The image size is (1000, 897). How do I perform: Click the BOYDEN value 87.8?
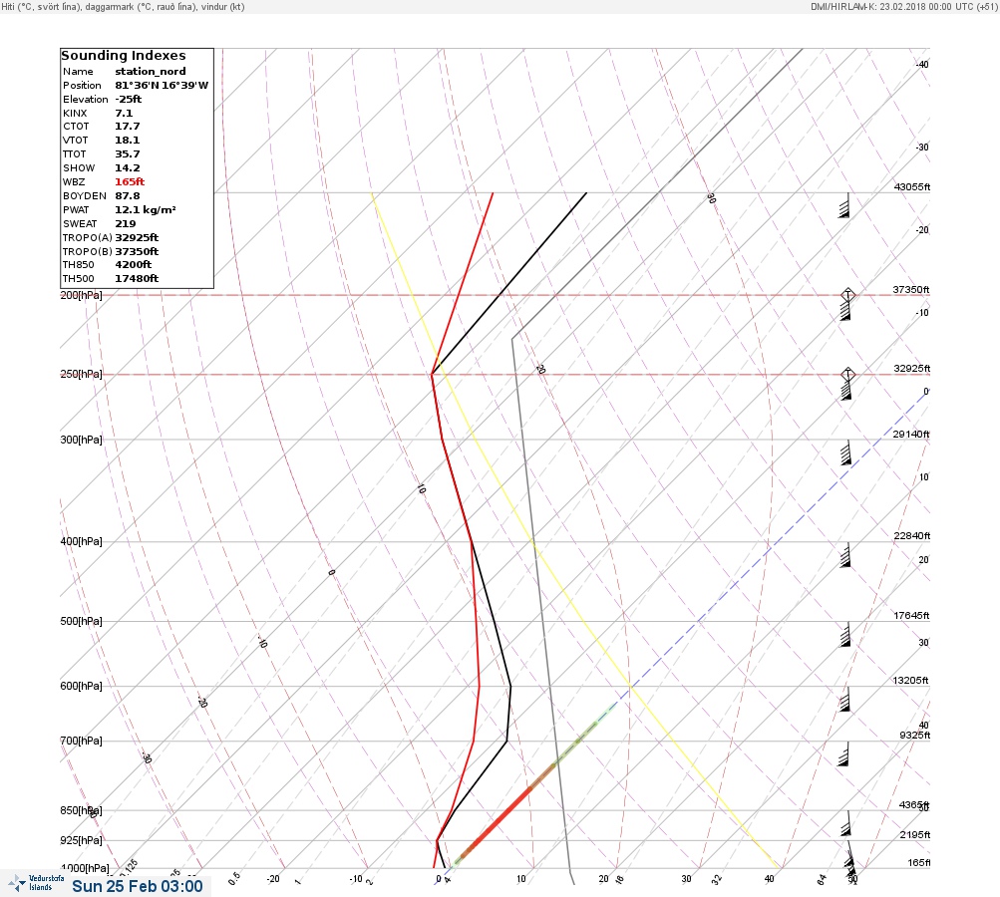[127, 196]
